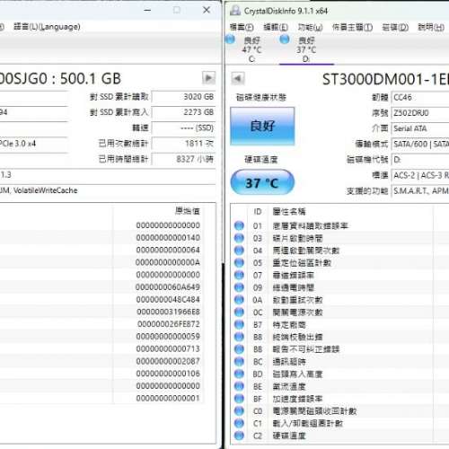This screenshot has height=449, width=449.
Task: Open the 功能(u) Function menu
Action: 310,27
